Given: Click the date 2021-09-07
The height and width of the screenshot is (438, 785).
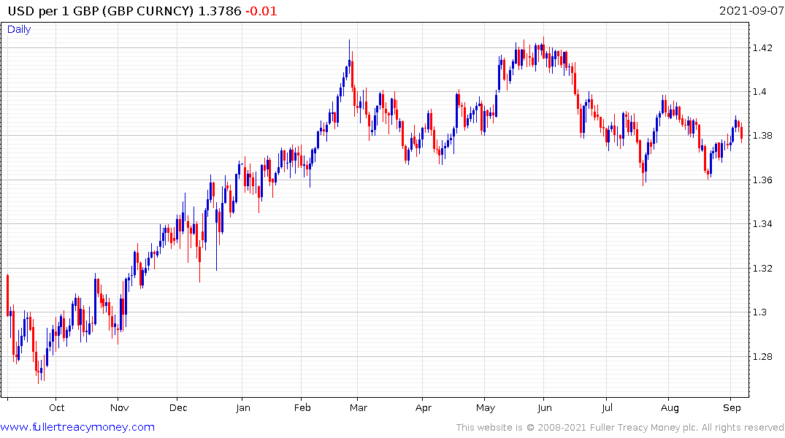Looking at the screenshot, I should (751, 10).
